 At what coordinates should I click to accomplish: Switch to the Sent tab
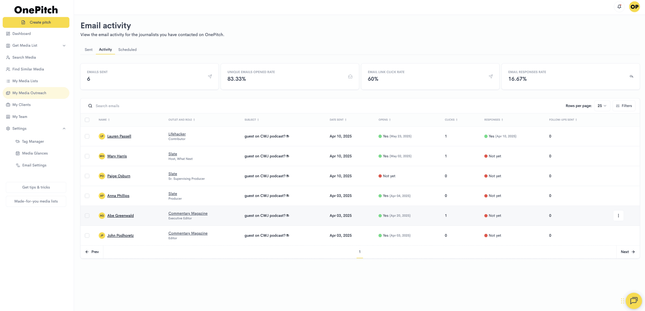[x=88, y=50]
